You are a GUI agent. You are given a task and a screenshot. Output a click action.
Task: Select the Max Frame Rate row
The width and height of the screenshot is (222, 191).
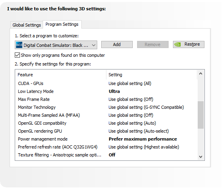(x=106, y=99)
